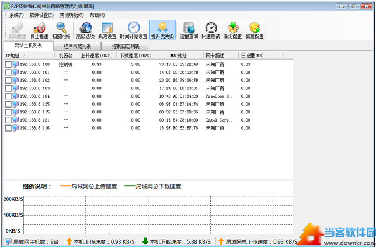Viewport: 376px width, 249px height.
Task: Select the 网络主机列表 tab
Action: point(28,46)
